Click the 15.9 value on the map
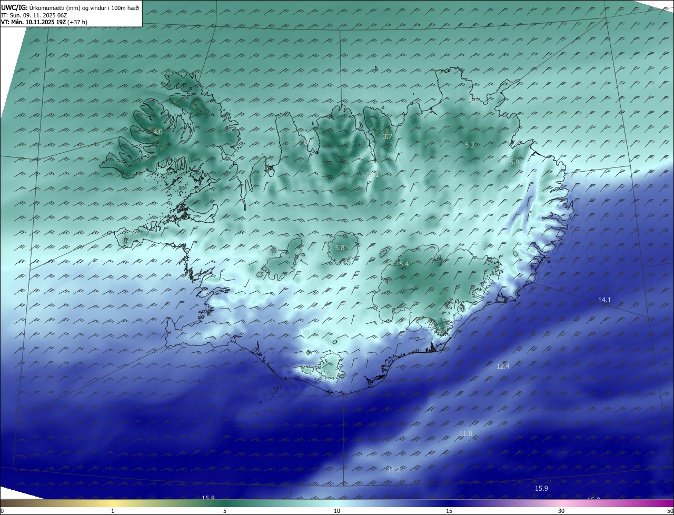This screenshot has height=515, width=674. pos(541,488)
